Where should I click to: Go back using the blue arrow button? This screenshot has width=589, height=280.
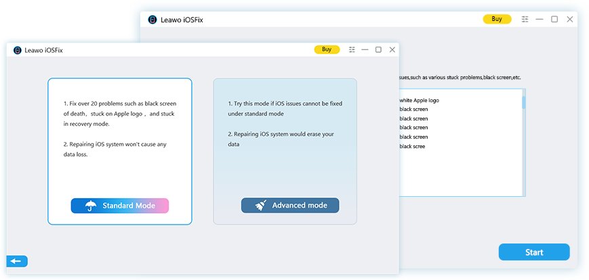tap(17, 261)
